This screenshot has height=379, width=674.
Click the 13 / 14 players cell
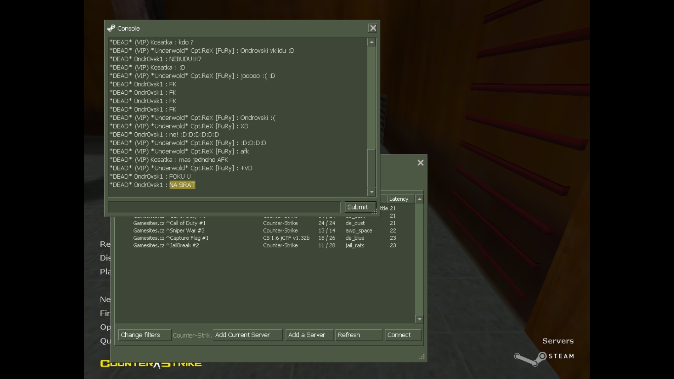(326, 231)
